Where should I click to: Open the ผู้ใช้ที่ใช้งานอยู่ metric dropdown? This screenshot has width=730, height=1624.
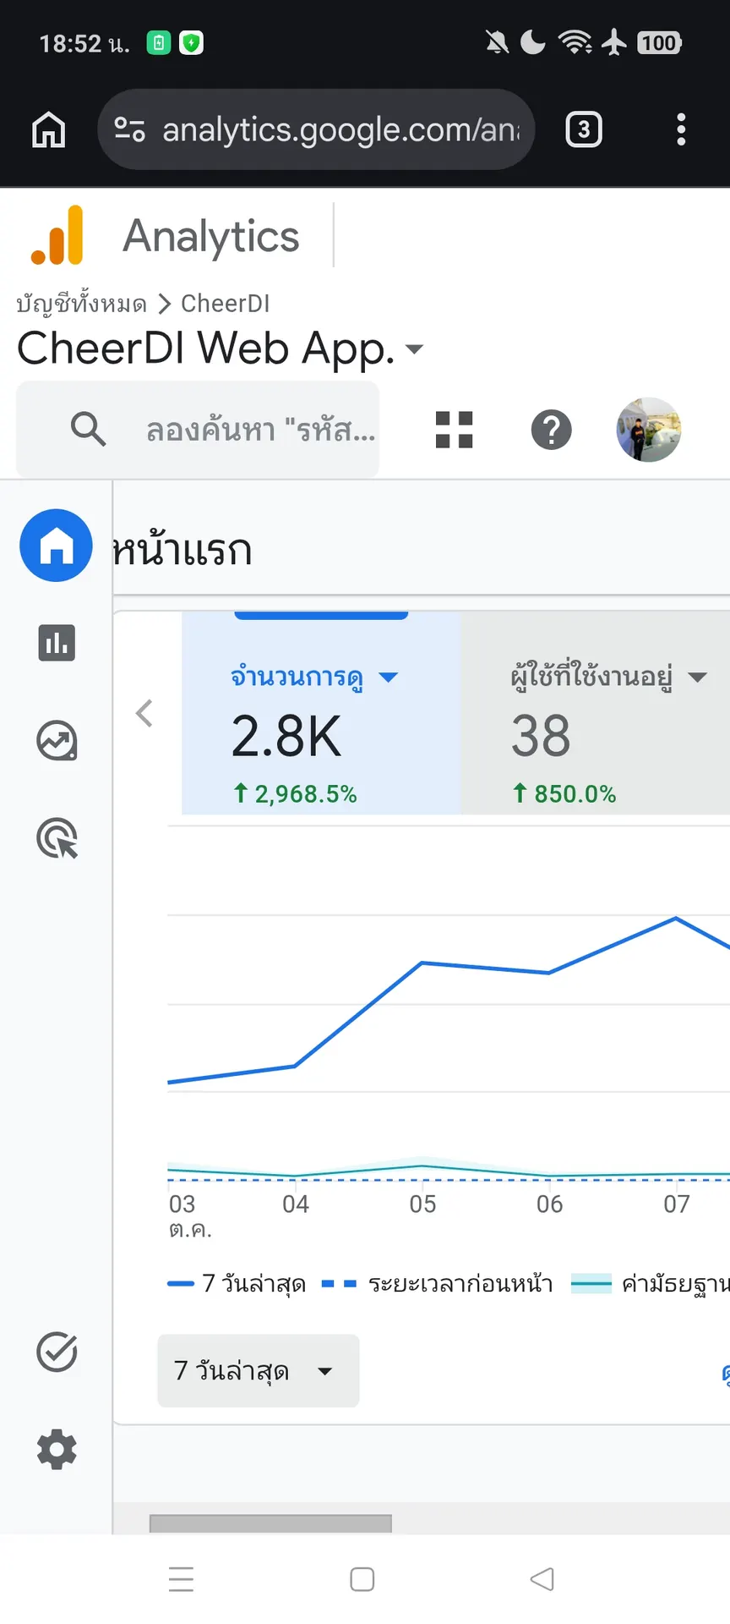[697, 678]
